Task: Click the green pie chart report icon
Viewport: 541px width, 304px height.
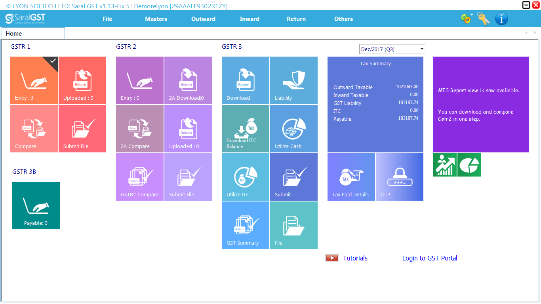Action: [469, 165]
